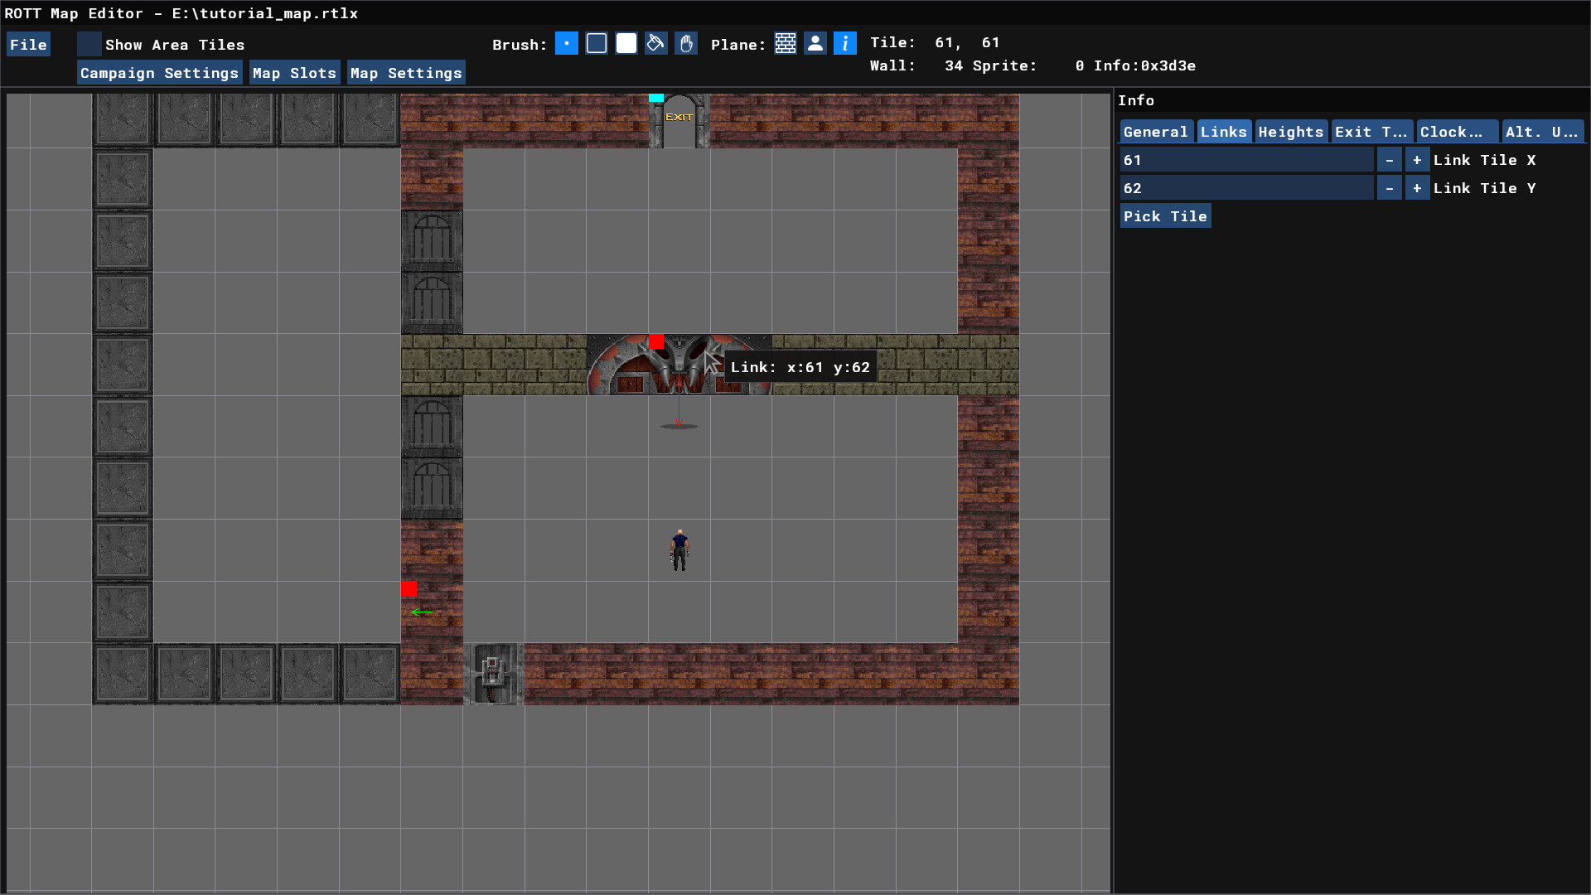
Task: Switch to the wall plane (brick icon)
Action: pyautogui.click(x=786, y=44)
